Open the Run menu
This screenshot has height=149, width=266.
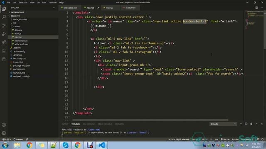click(x=44, y=2)
